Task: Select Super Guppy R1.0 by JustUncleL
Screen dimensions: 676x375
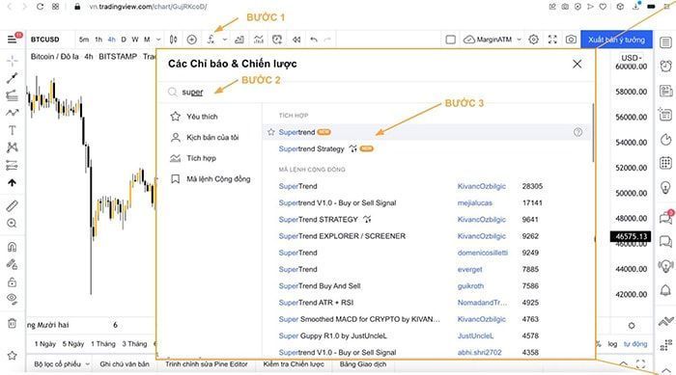Action: click(333, 335)
